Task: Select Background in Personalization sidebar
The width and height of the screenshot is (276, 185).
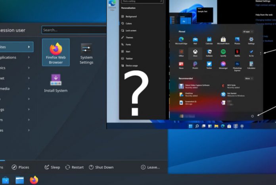Action: (x=131, y=16)
